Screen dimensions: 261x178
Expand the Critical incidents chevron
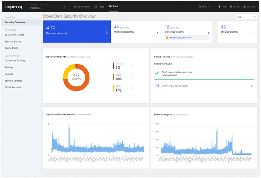coord(132,65)
